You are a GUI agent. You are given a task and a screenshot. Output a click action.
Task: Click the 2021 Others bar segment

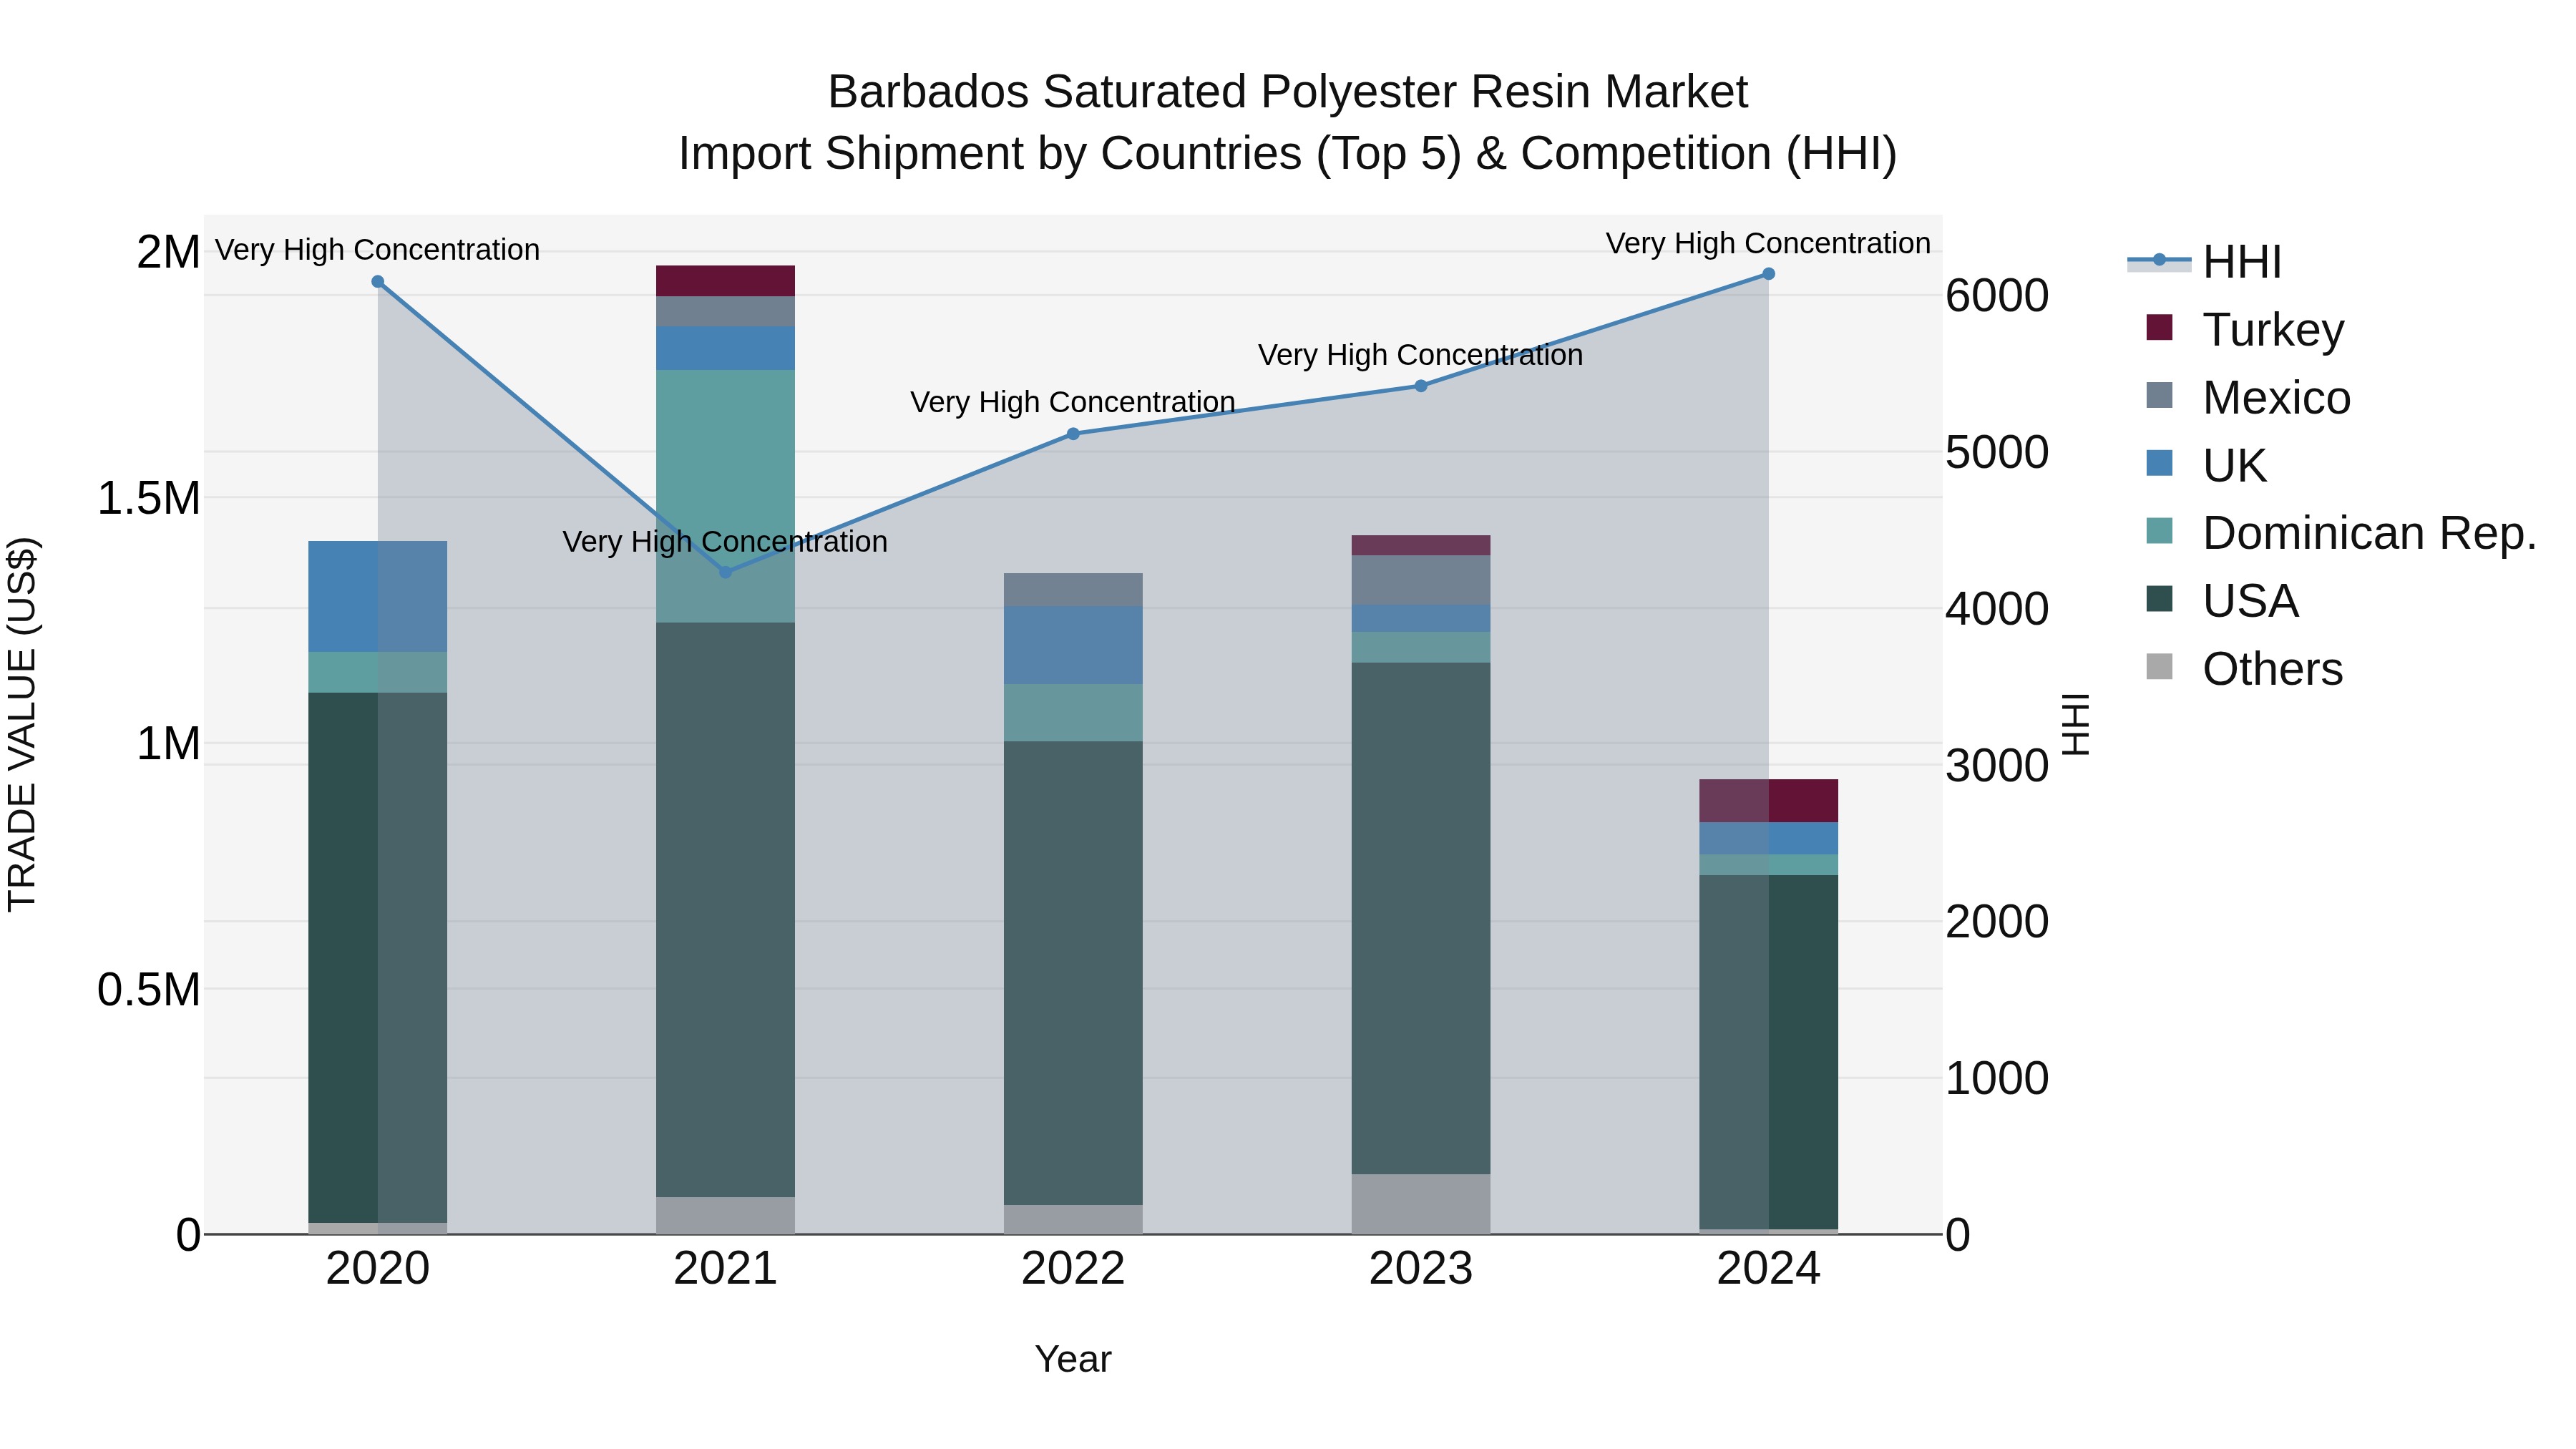[725, 1216]
